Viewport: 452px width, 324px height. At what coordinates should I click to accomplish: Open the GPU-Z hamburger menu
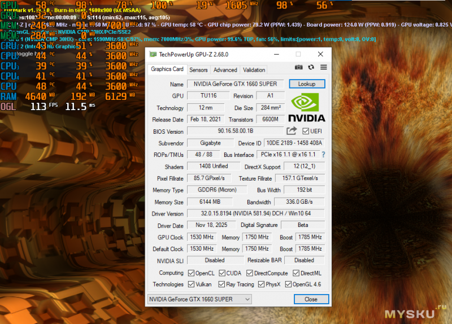coord(323,67)
